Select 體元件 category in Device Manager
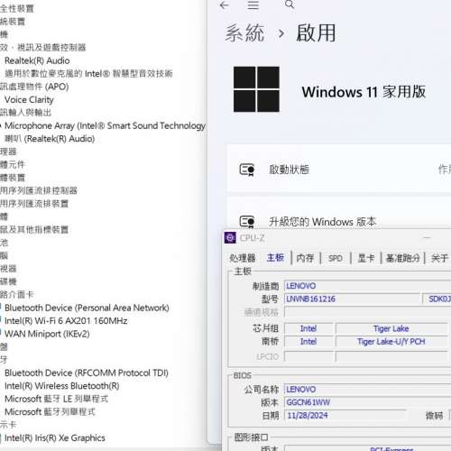Screen dimensions: 451x451 [13, 164]
